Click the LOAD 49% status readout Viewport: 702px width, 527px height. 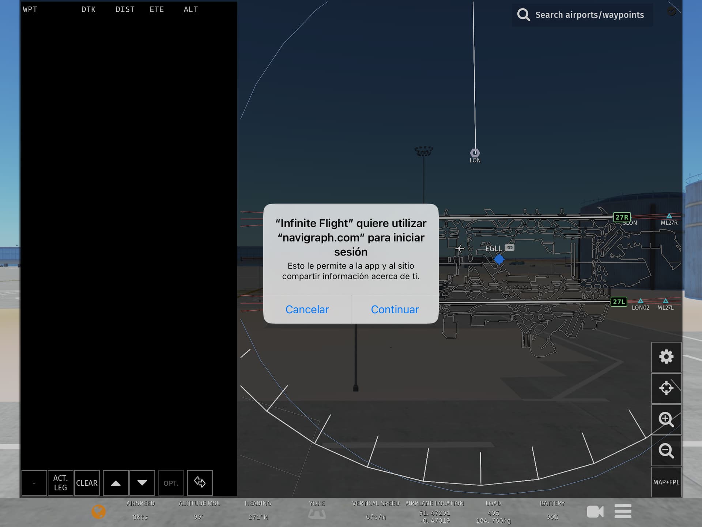493,512
